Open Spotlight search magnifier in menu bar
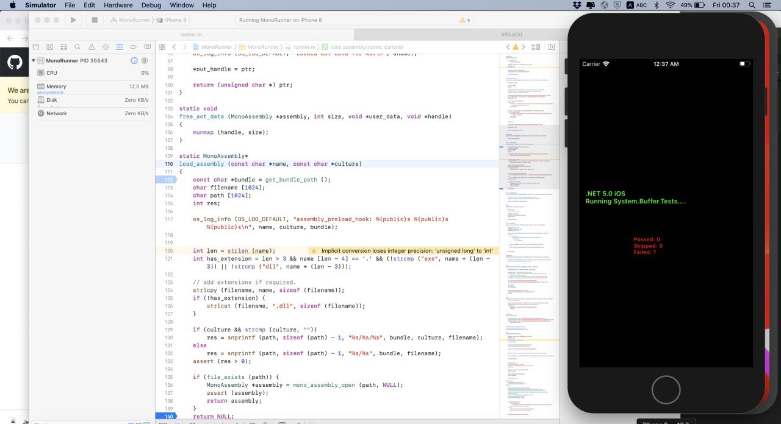781x424 pixels. pos(751,5)
